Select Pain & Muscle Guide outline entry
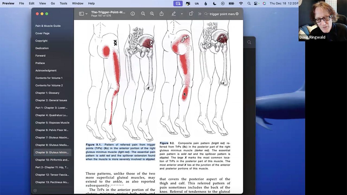Viewport: 347px width, 195px height. [x=48, y=26]
